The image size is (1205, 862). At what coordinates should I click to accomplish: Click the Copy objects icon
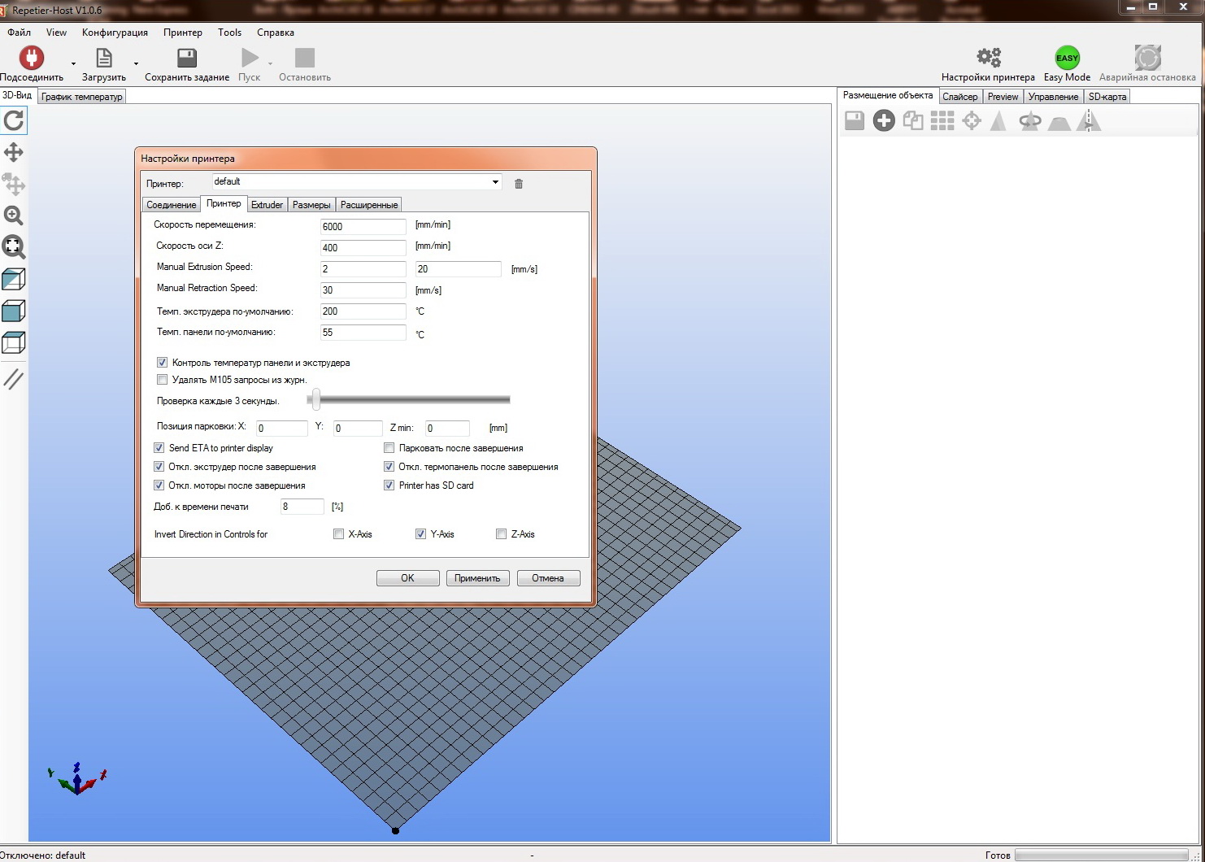pos(913,121)
